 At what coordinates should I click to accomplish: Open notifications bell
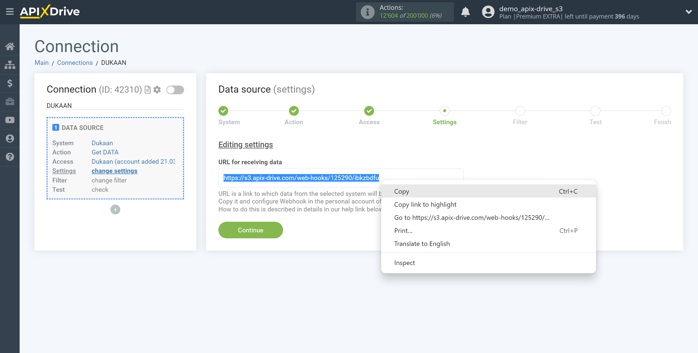point(465,12)
